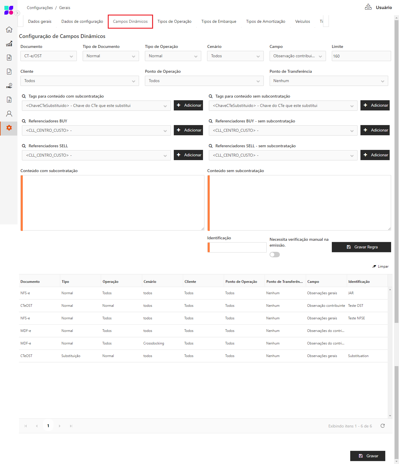
Task: Open the Documento dropdown
Action: (48, 56)
